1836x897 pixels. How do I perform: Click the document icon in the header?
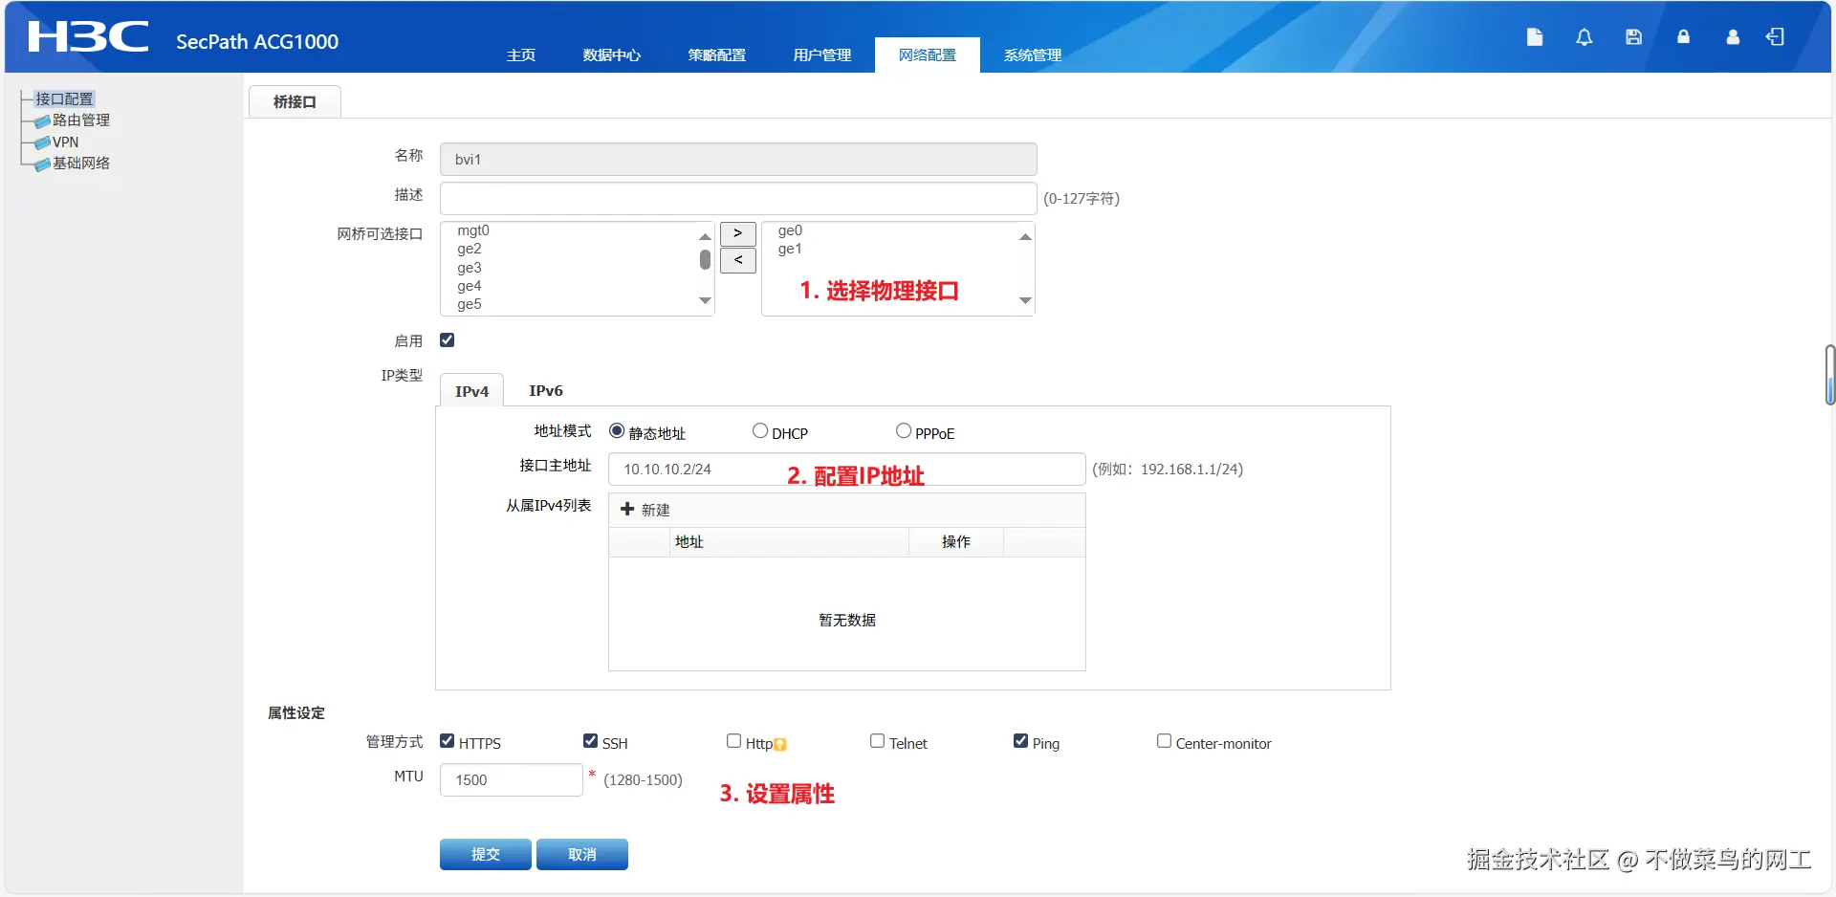tap(1535, 36)
